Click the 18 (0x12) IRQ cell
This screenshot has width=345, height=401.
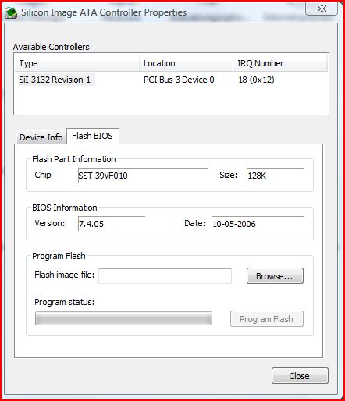pyautogui.click(x=256, y=80)
